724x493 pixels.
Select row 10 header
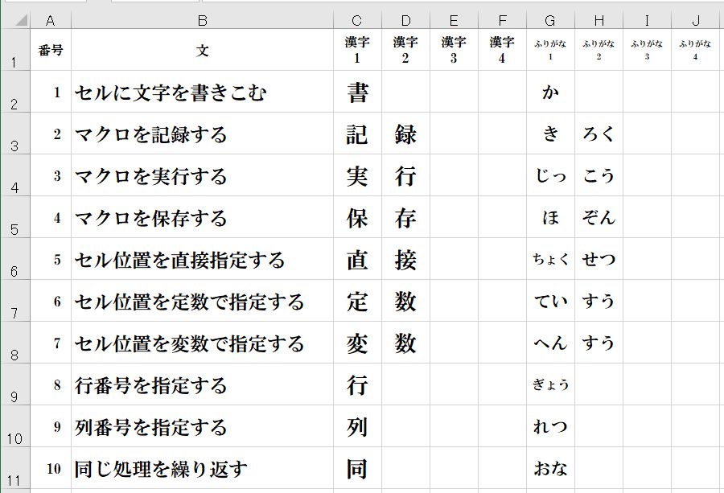[16, 426]
